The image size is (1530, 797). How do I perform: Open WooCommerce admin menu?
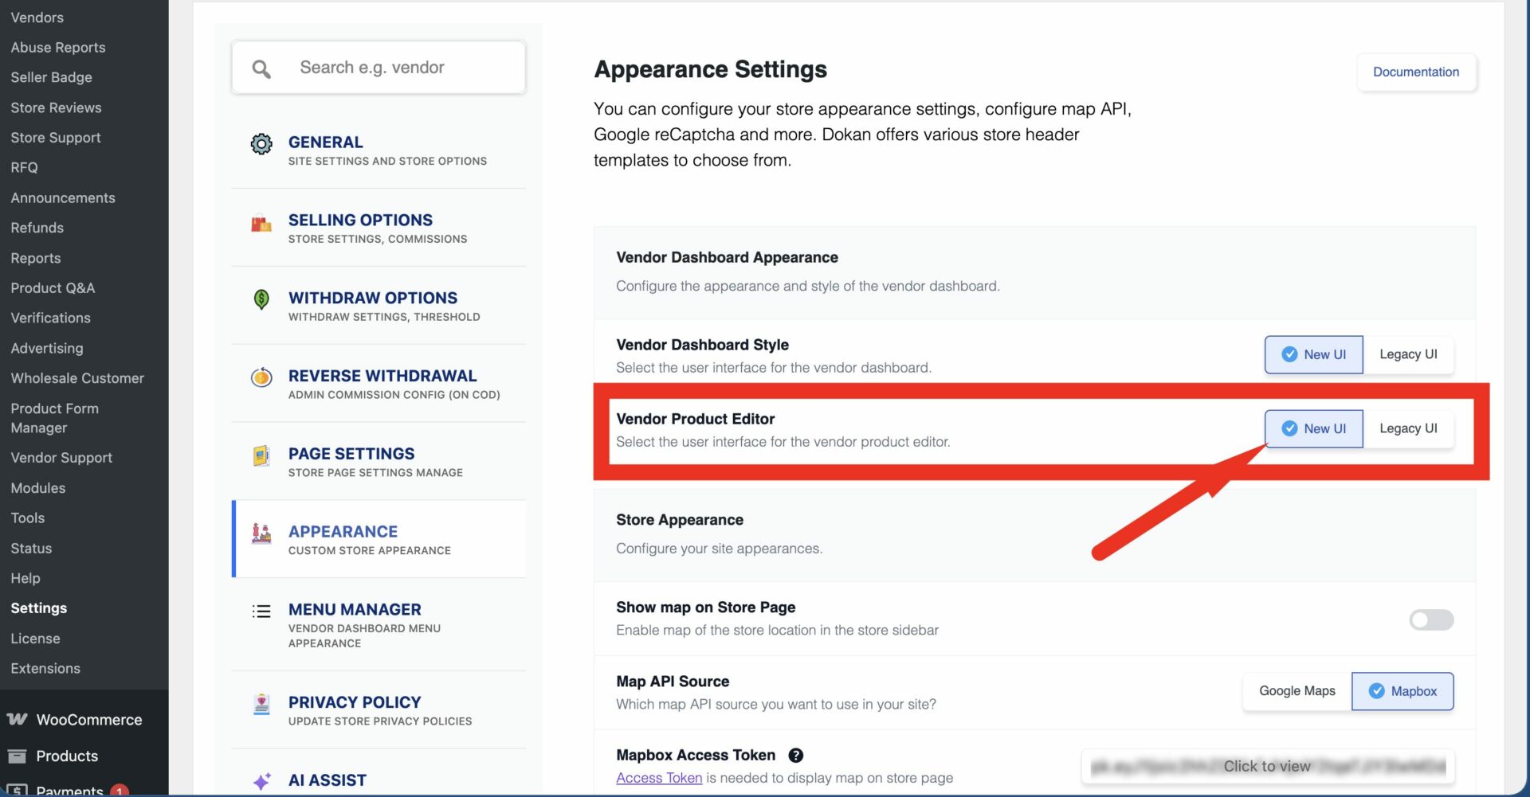(x=84, y=720)
